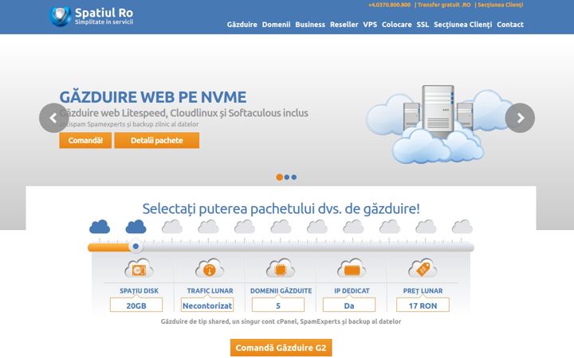Click the Comandă Găzduire G2 button
574x358 pixels.
[281, 348]
